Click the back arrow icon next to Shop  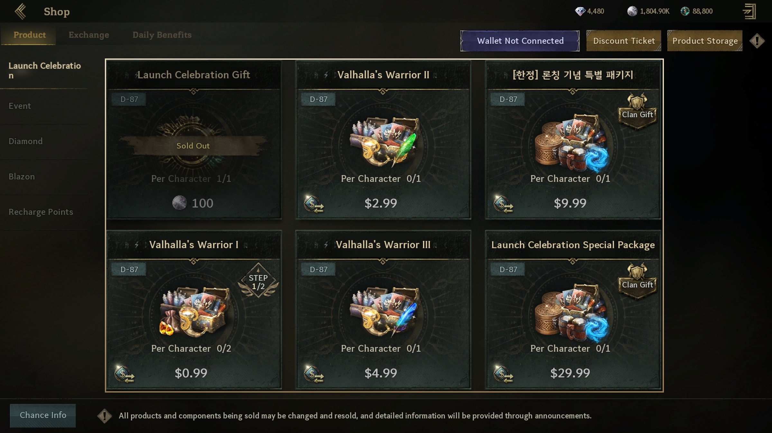[x=21, y=12]
